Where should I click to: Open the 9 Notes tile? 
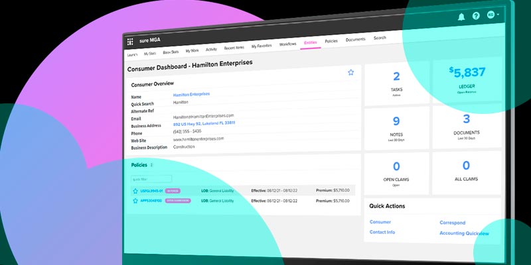397,129
